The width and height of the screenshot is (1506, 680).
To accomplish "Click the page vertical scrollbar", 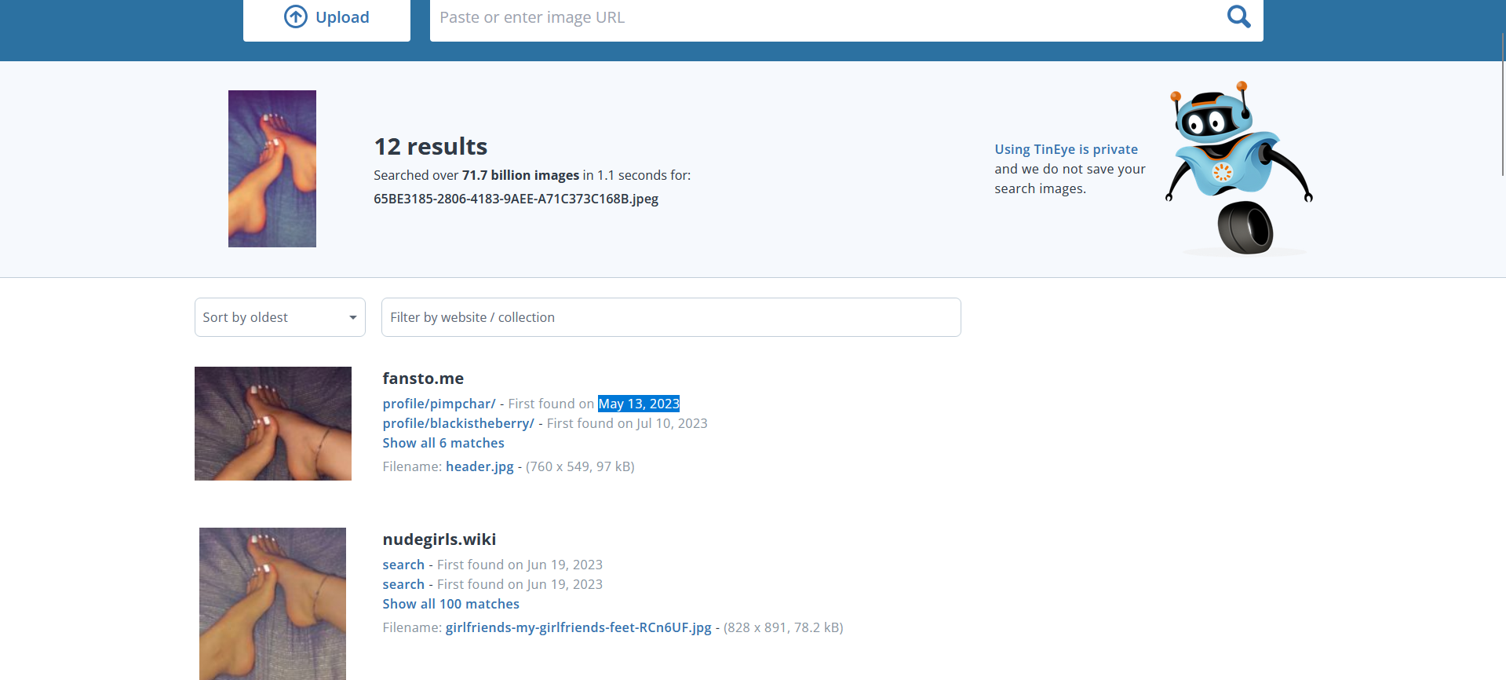I will click(x=1501, y=102).
